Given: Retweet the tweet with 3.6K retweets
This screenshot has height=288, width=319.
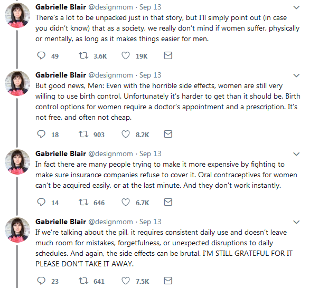Looking at the screenshot, I should [82, 56].
